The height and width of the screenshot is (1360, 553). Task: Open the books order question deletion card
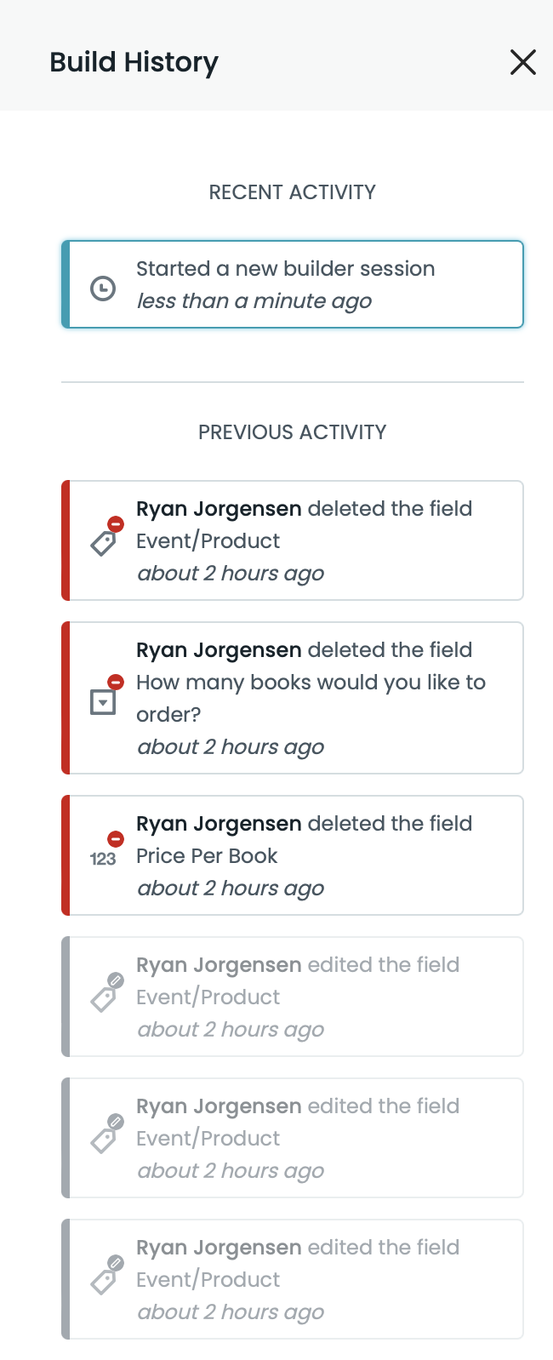[293, 698]
